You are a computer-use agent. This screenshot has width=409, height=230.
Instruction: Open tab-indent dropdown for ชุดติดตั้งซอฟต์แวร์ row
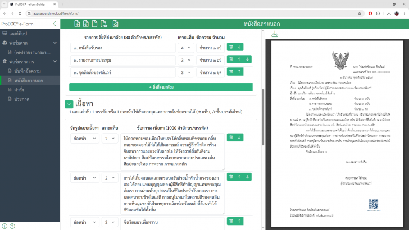coord(186,73)
